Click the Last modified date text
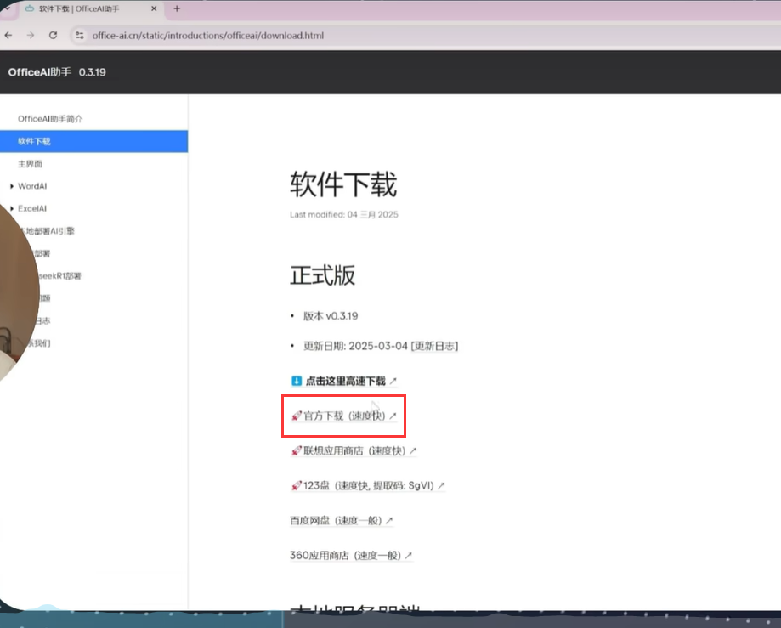This screenshot has height=628, width=781. [x=344, y=215]
